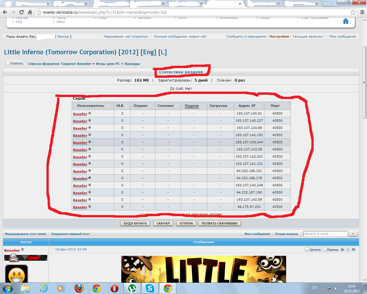Open the Chrome menu icon
367x294 pixels.
362,12
